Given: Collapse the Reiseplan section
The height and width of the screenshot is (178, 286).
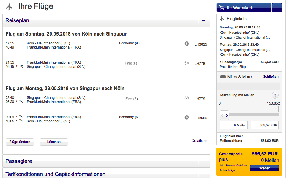Looking at the screenshot, I should (x=204, y=20).
